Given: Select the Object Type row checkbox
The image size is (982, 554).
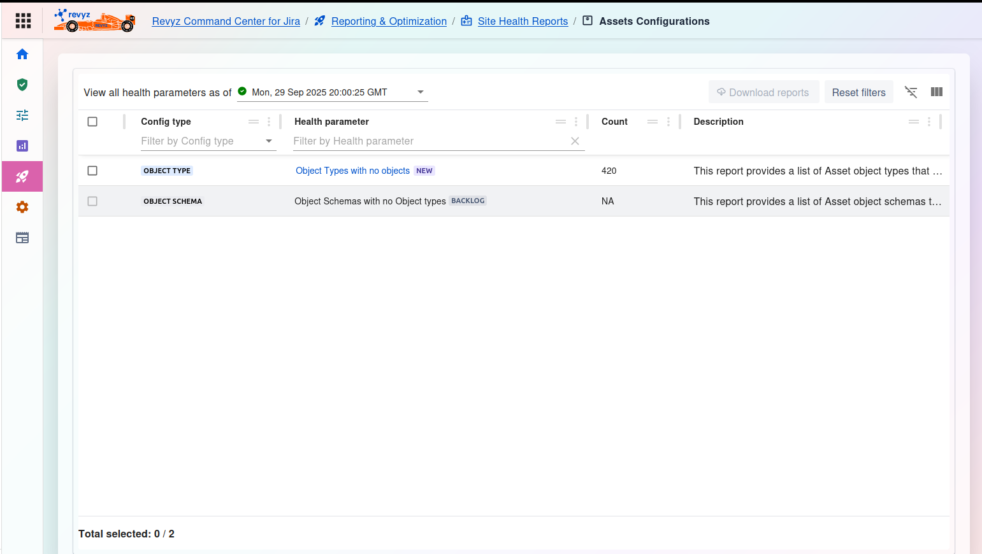Looking at the screenshot, I should point(92,171).
